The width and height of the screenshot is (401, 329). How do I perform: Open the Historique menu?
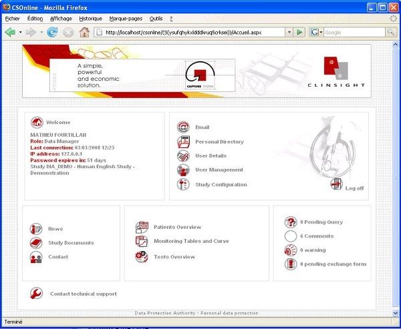pyautogui.click(x=91, y=19)
